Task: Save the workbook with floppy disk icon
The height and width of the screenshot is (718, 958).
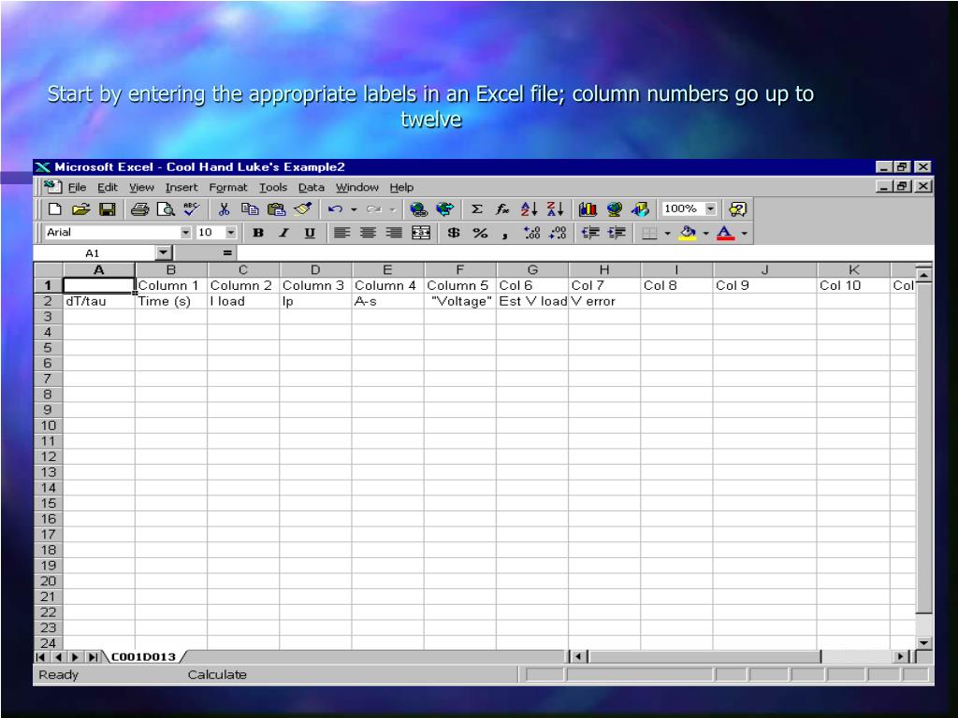Action: point(108,209)
